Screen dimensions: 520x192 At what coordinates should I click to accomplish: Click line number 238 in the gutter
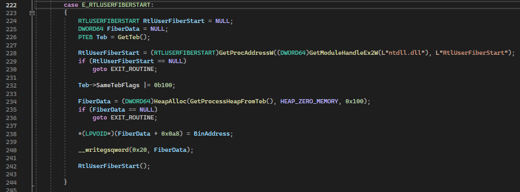point(11,134)
